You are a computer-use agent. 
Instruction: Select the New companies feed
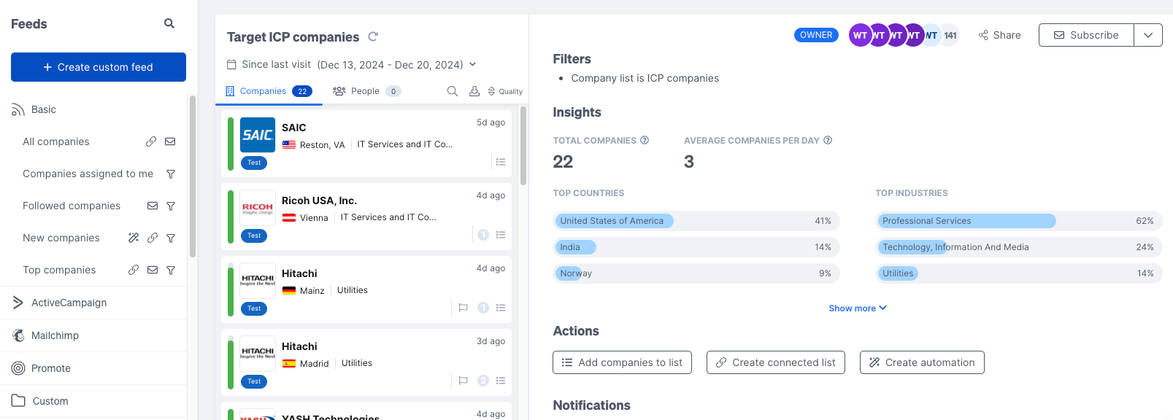coord(61,238)
